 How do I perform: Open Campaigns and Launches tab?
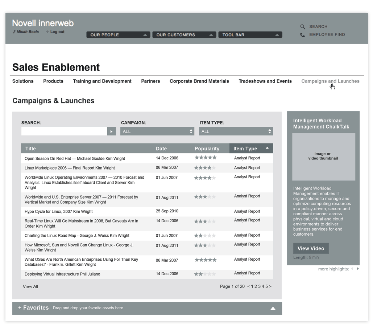coord(331,81)
